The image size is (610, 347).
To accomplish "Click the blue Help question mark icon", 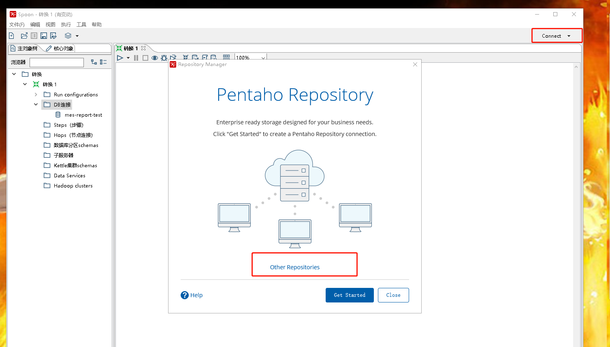I will pos(185,295).
